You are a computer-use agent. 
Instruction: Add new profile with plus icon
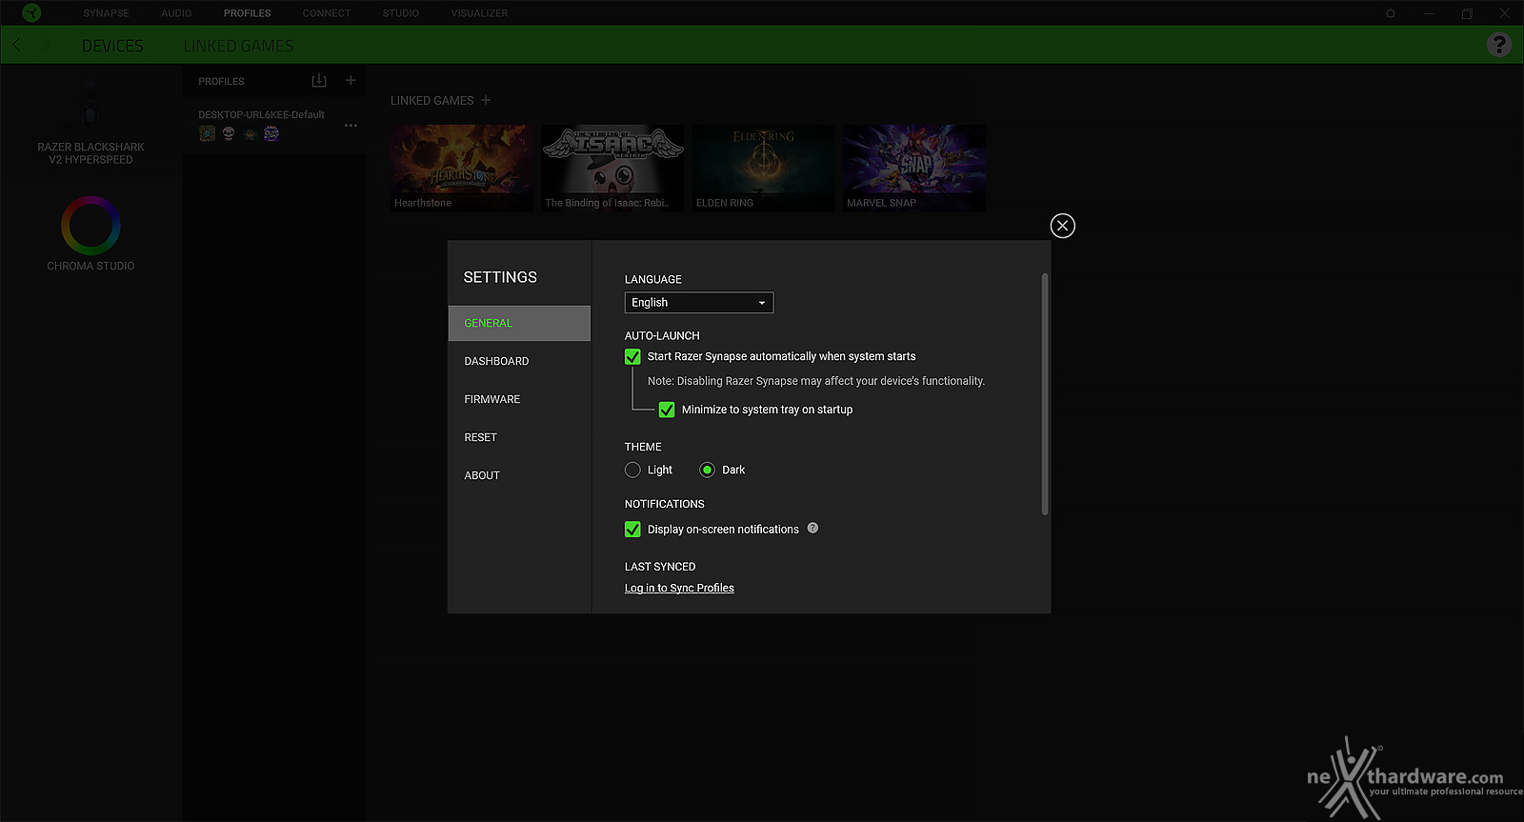click(x=351, y=80)
